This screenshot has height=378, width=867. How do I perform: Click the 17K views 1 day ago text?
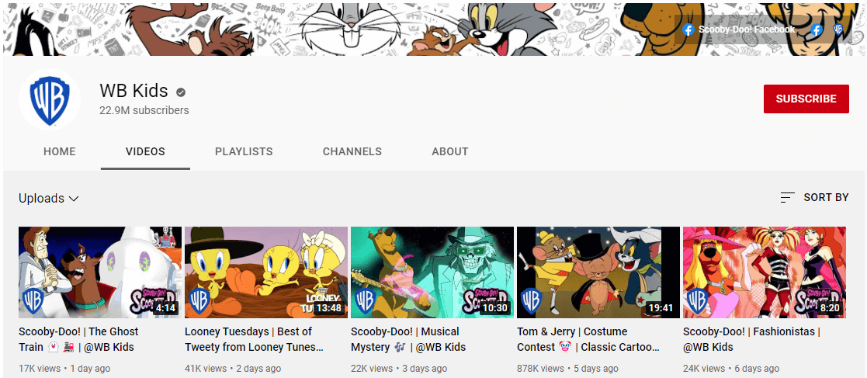coord(64,368)
